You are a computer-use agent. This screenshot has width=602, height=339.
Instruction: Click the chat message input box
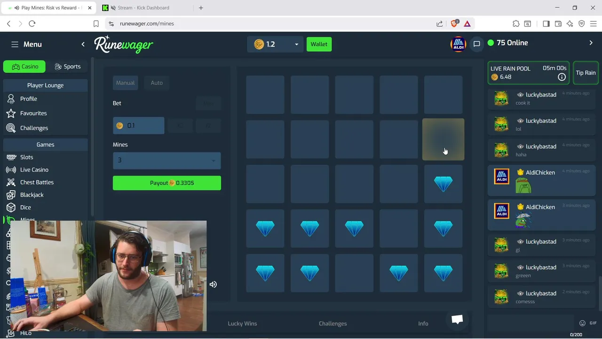click(x=530, y=323)
